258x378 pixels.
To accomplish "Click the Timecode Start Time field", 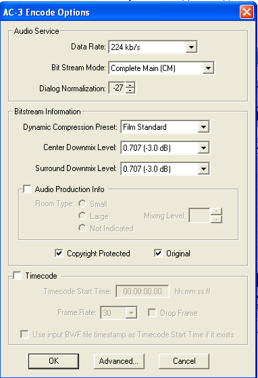I will [143, 291].
